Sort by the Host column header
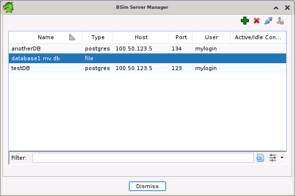 tap(141, 37)
